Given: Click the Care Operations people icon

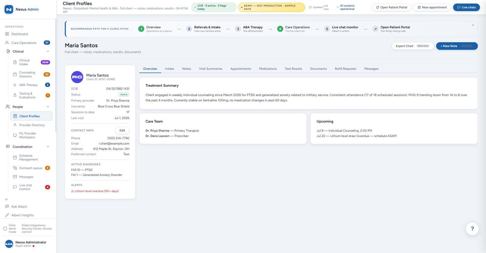Looking at the screenshot, I should tap(7, 43).
